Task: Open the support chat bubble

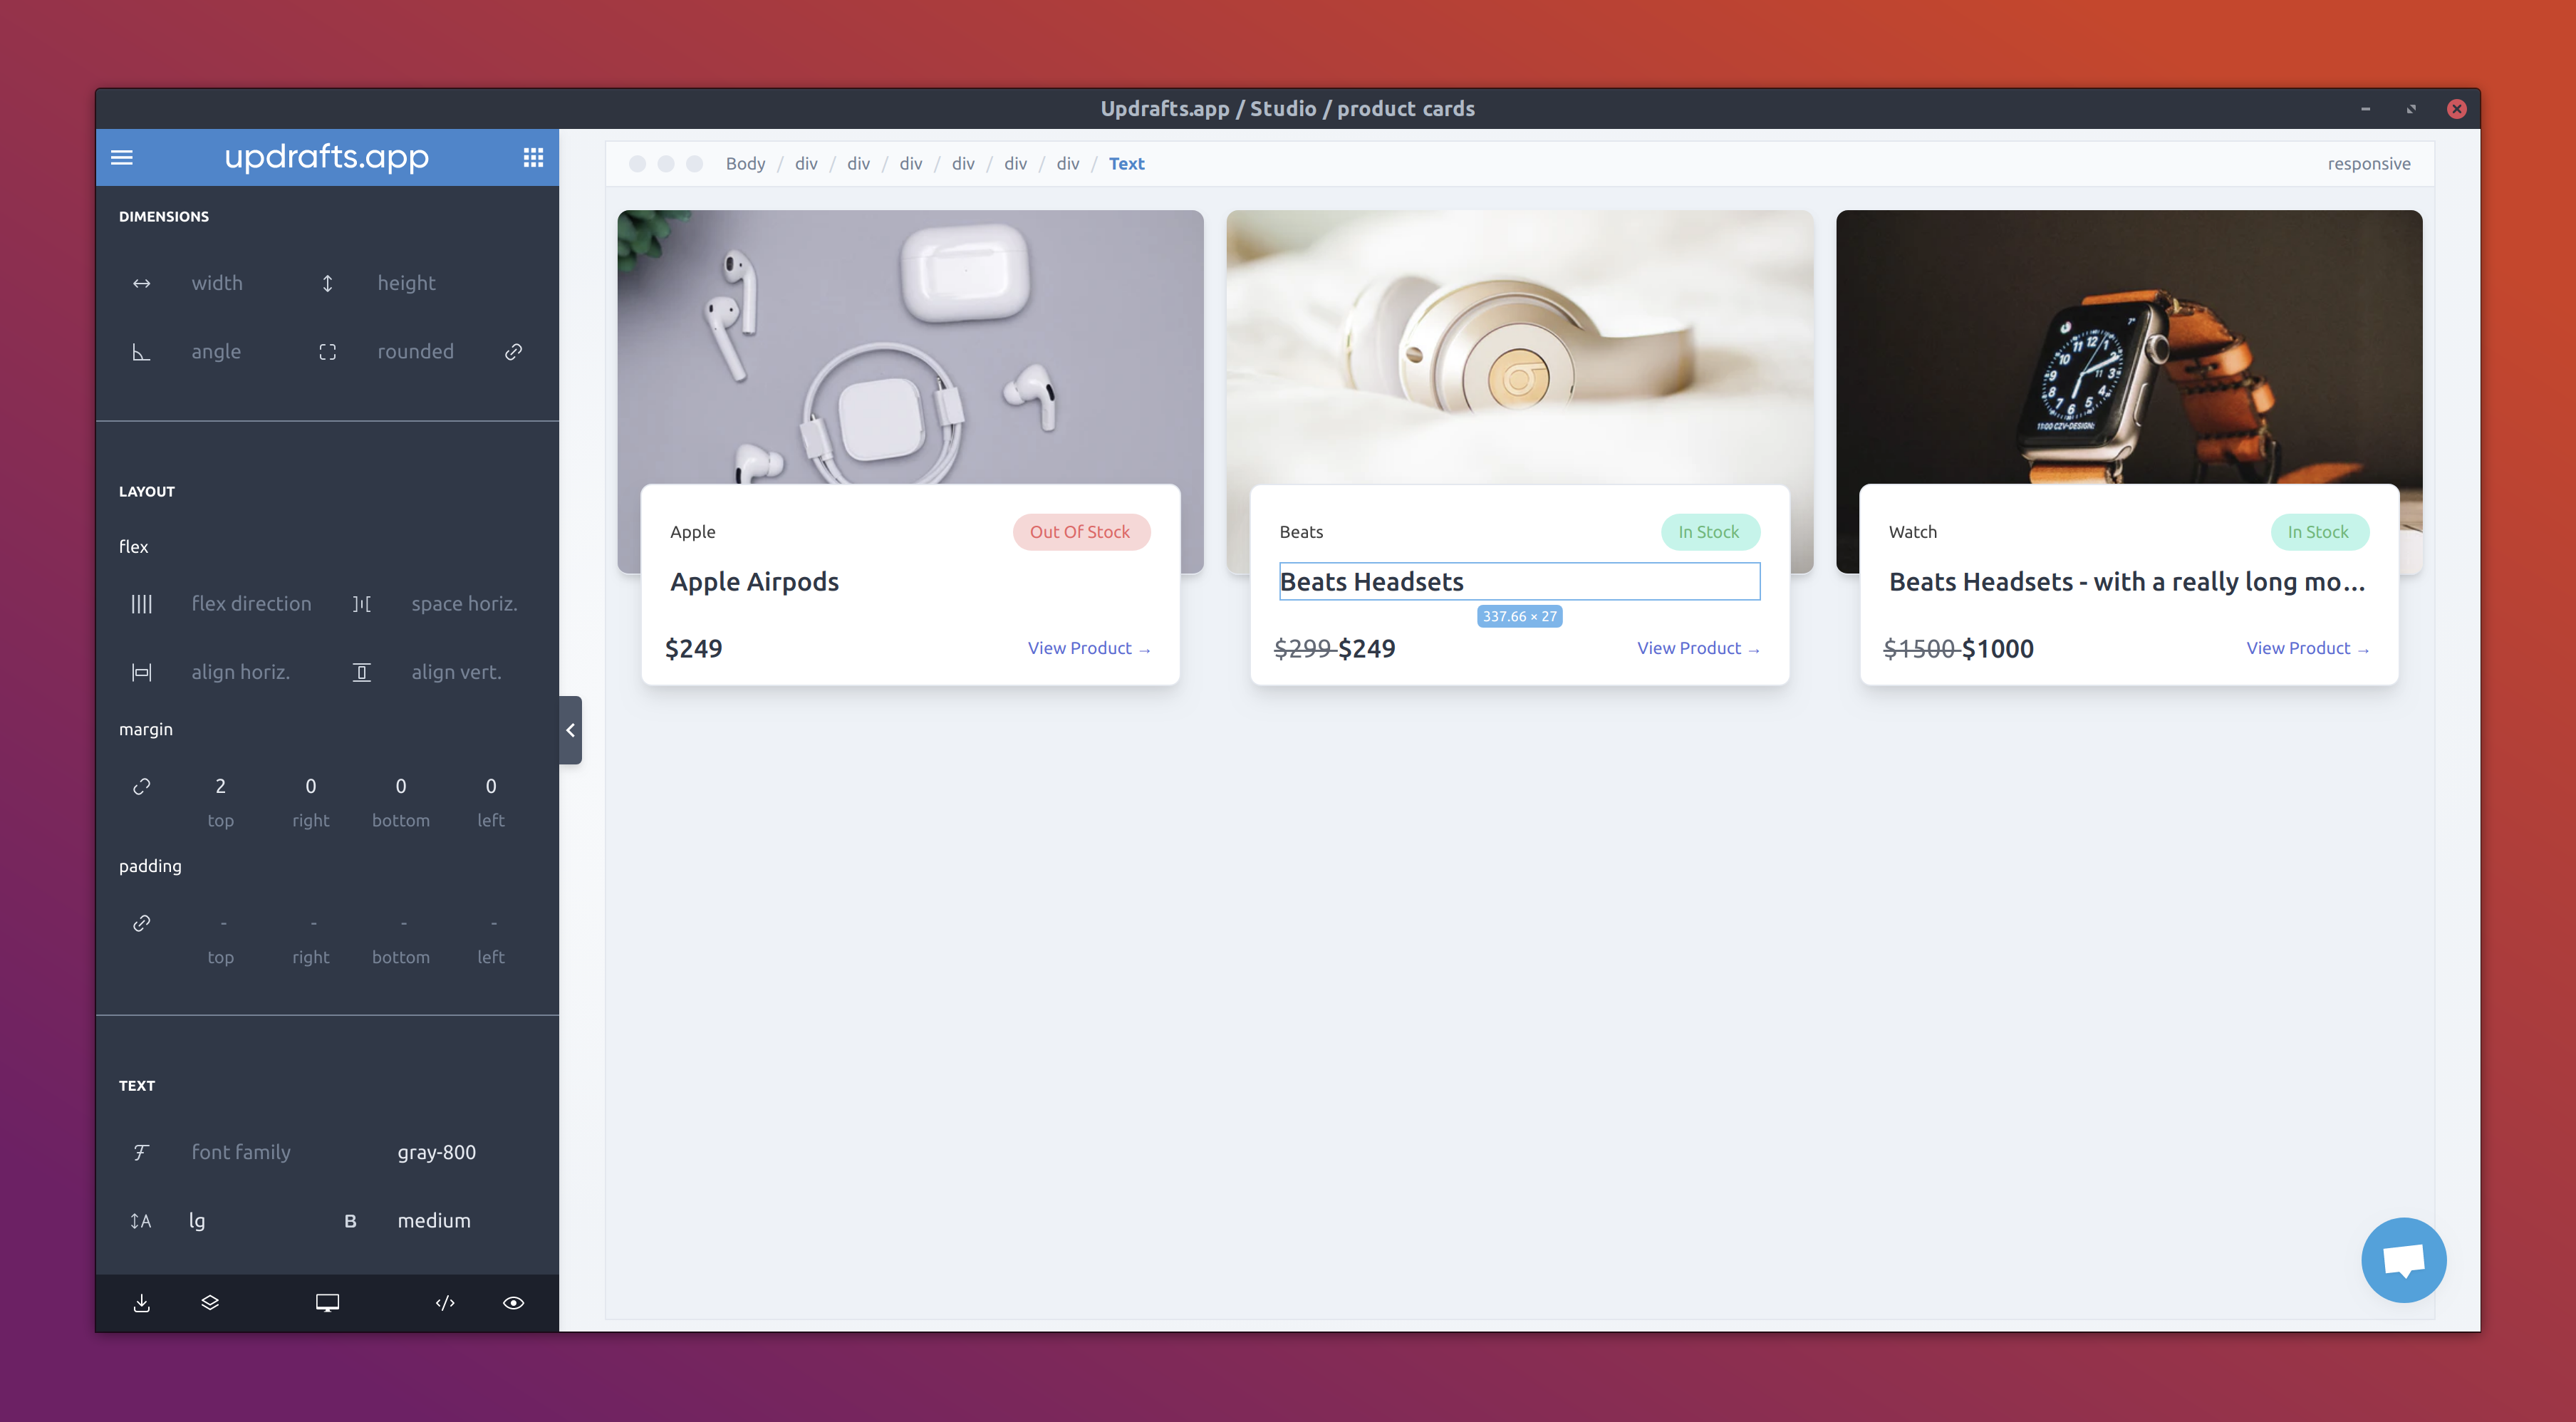Action: pos(2403,1259)
